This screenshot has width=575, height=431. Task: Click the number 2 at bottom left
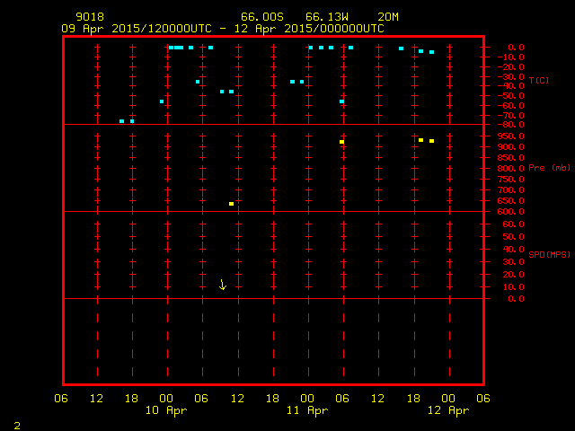(16, 424)
